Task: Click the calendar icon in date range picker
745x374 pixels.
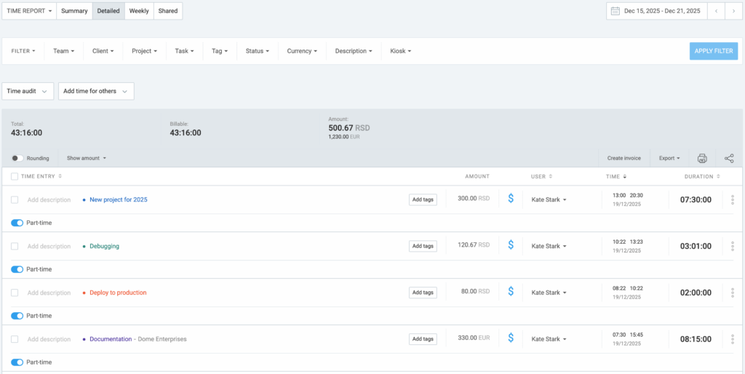Action: 615,11
